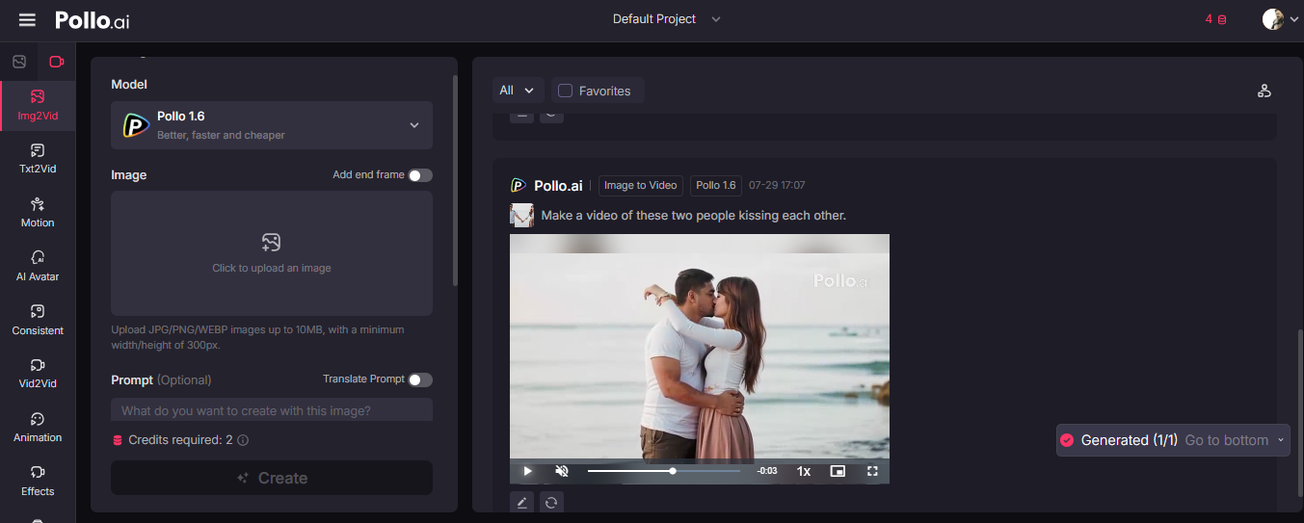
Task: Open the Motion tool
Action: click(38, 213)
